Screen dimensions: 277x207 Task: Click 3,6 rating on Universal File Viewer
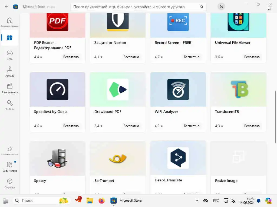219,57
